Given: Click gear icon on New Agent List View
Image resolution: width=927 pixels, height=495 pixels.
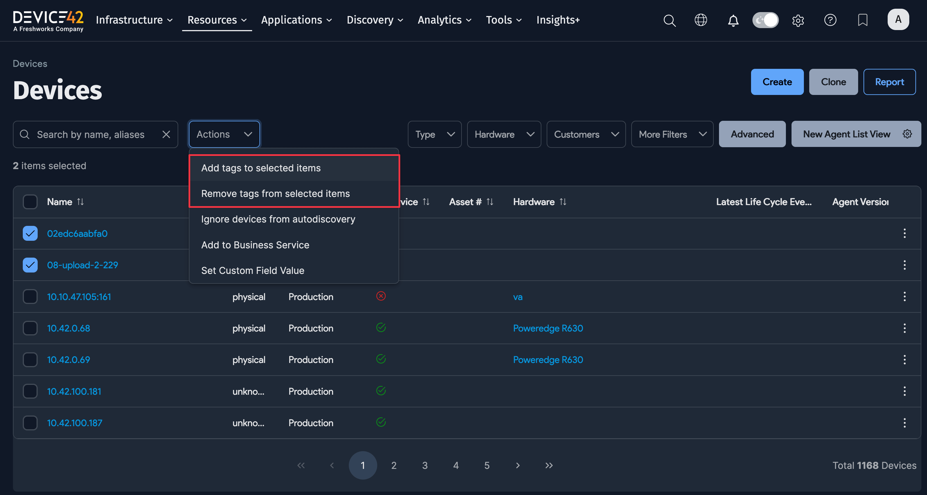Looking at the screenshot, I should pyautogui.click(x=907, y=134).
